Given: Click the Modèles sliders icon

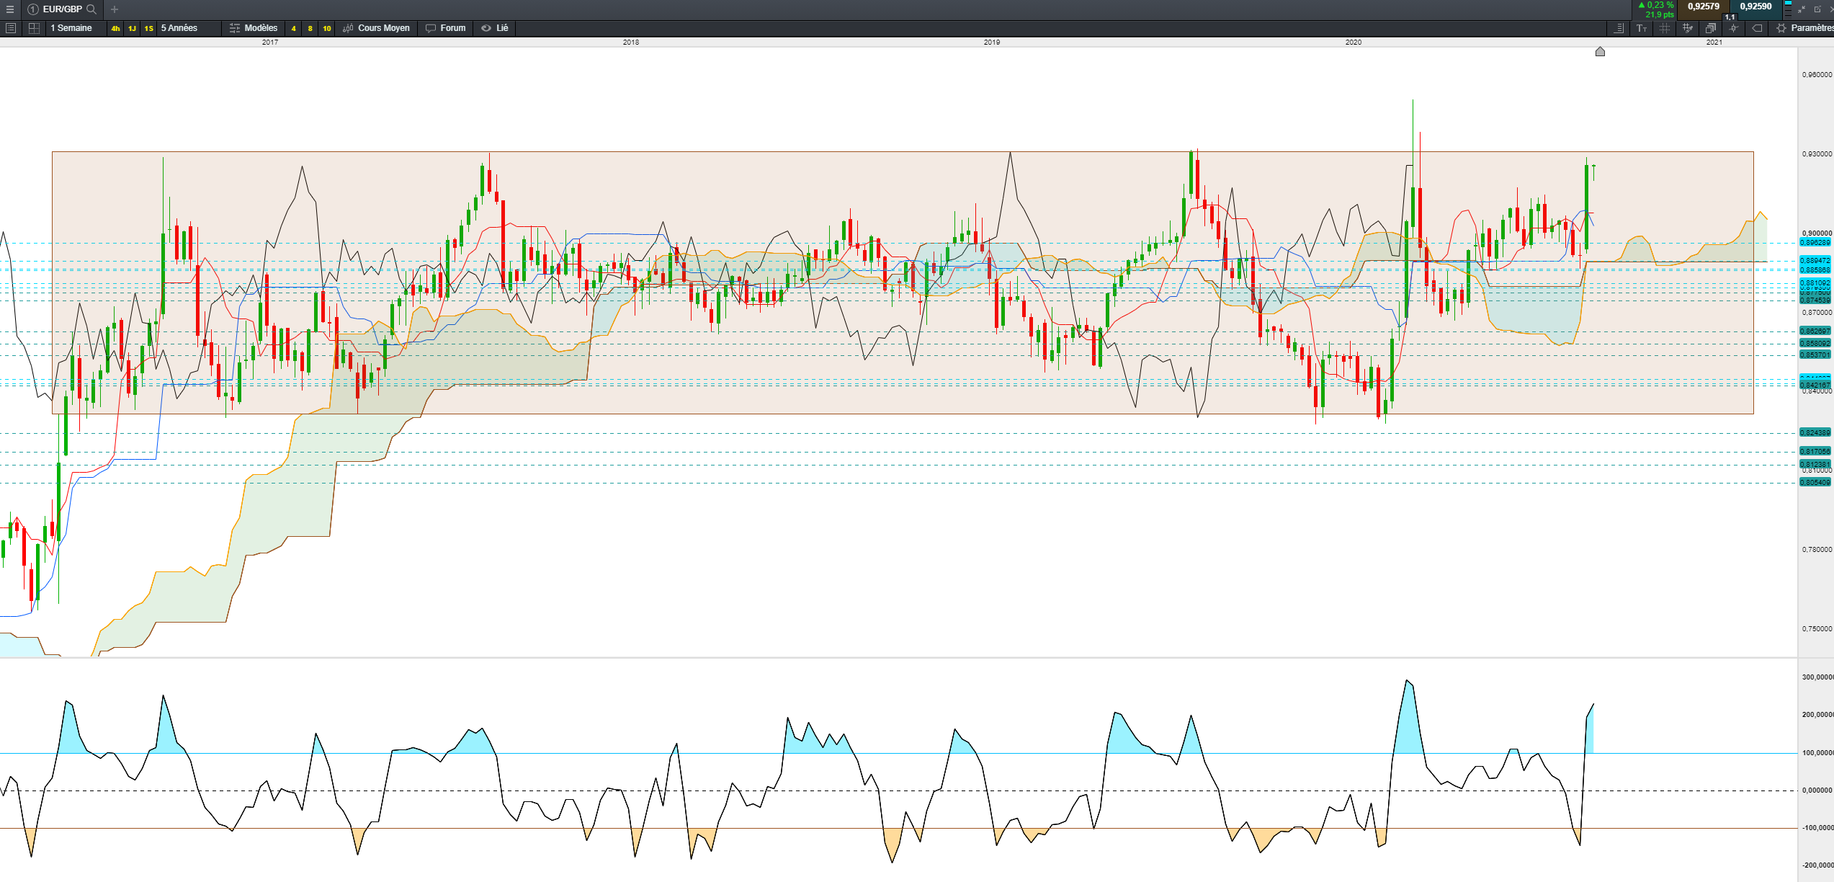Looking at the screenshot, I should [234, 28].
